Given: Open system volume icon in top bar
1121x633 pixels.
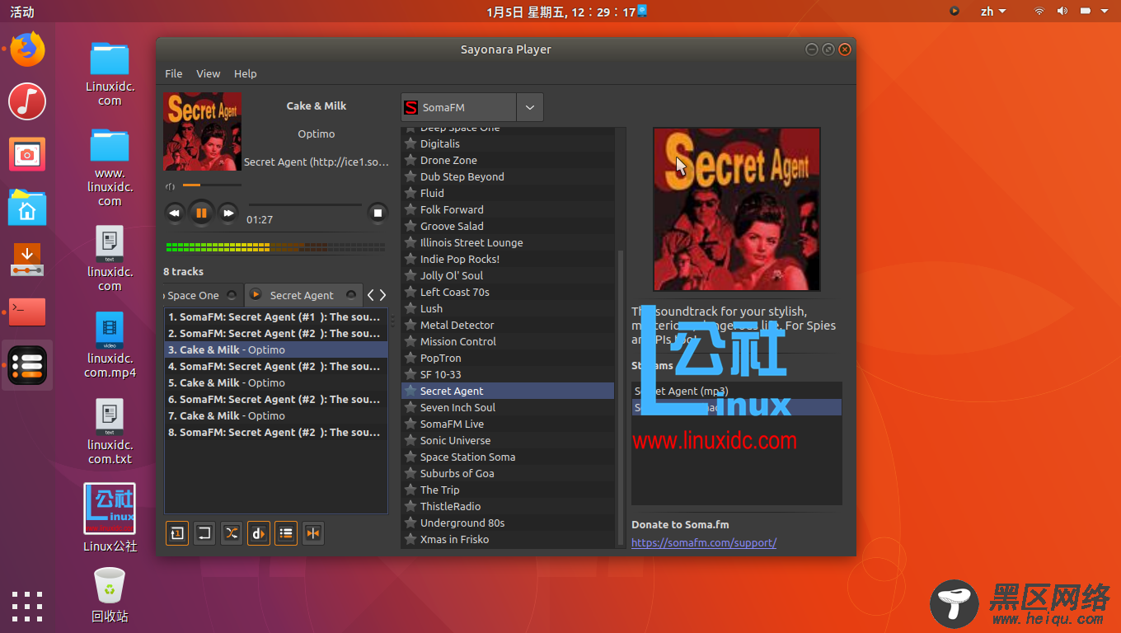Looking at the screenshot, I should [1062, 12].
